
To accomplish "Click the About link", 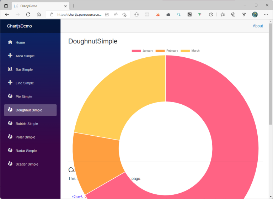I will [x=258, y=26].
